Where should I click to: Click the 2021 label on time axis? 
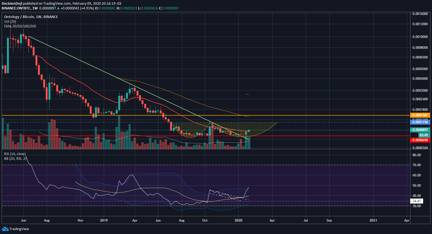373,220
